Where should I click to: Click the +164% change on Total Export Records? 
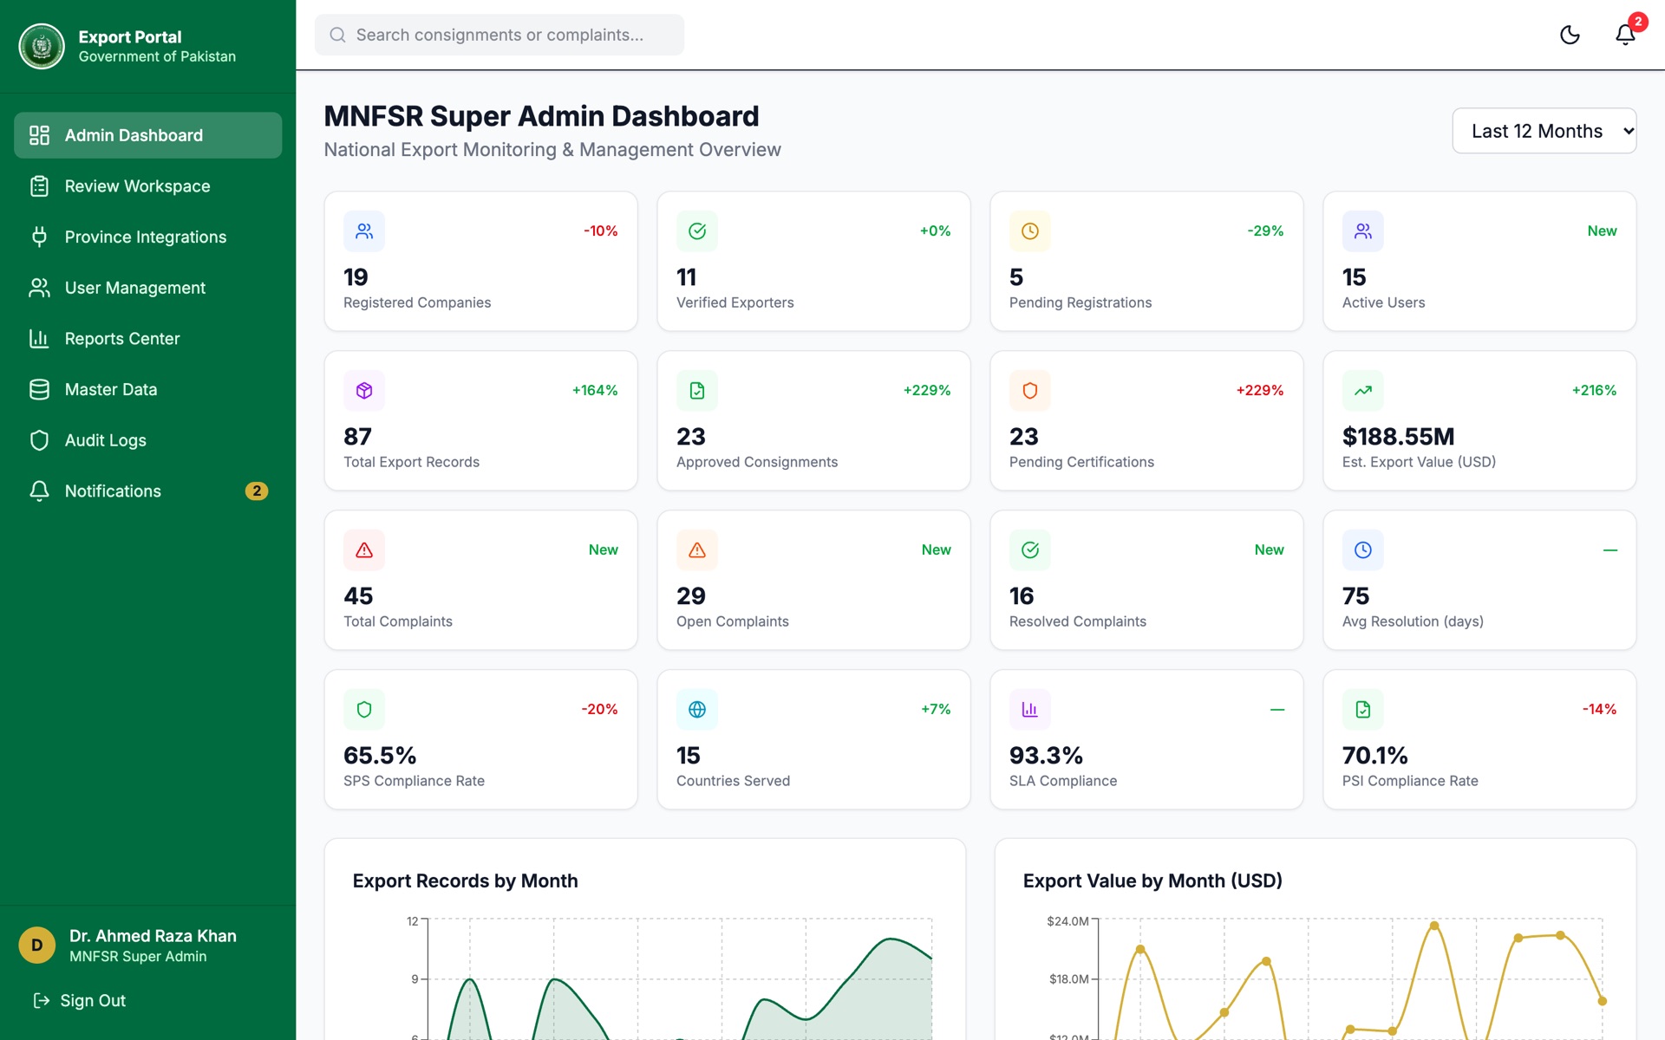(x=595, y=391)
